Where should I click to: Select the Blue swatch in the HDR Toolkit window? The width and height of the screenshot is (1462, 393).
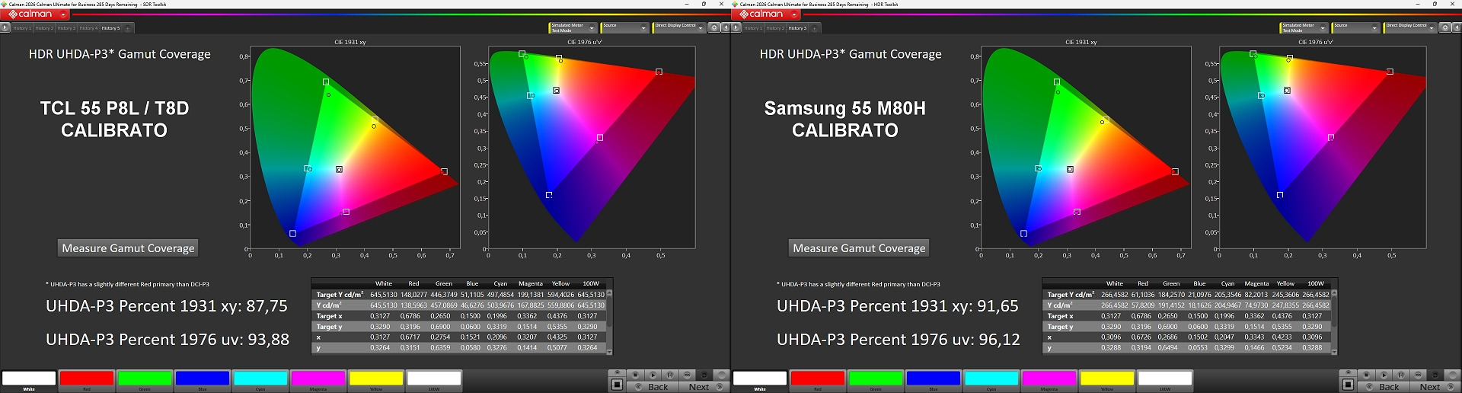pos(934,380)
